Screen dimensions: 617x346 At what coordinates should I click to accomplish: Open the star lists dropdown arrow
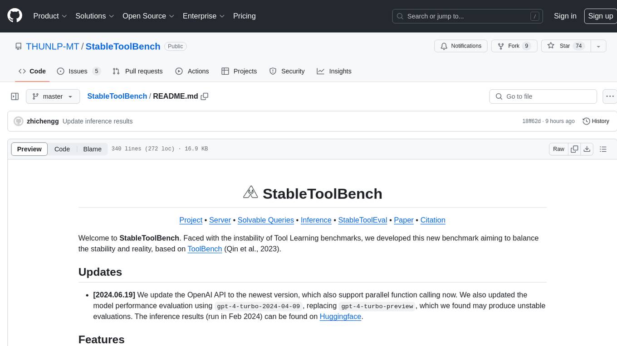point(598,46)
